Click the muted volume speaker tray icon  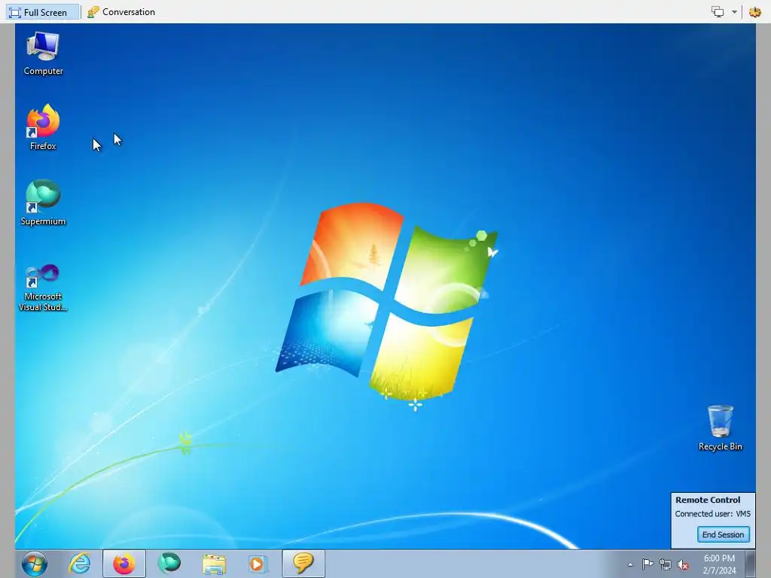pos(683,564)
